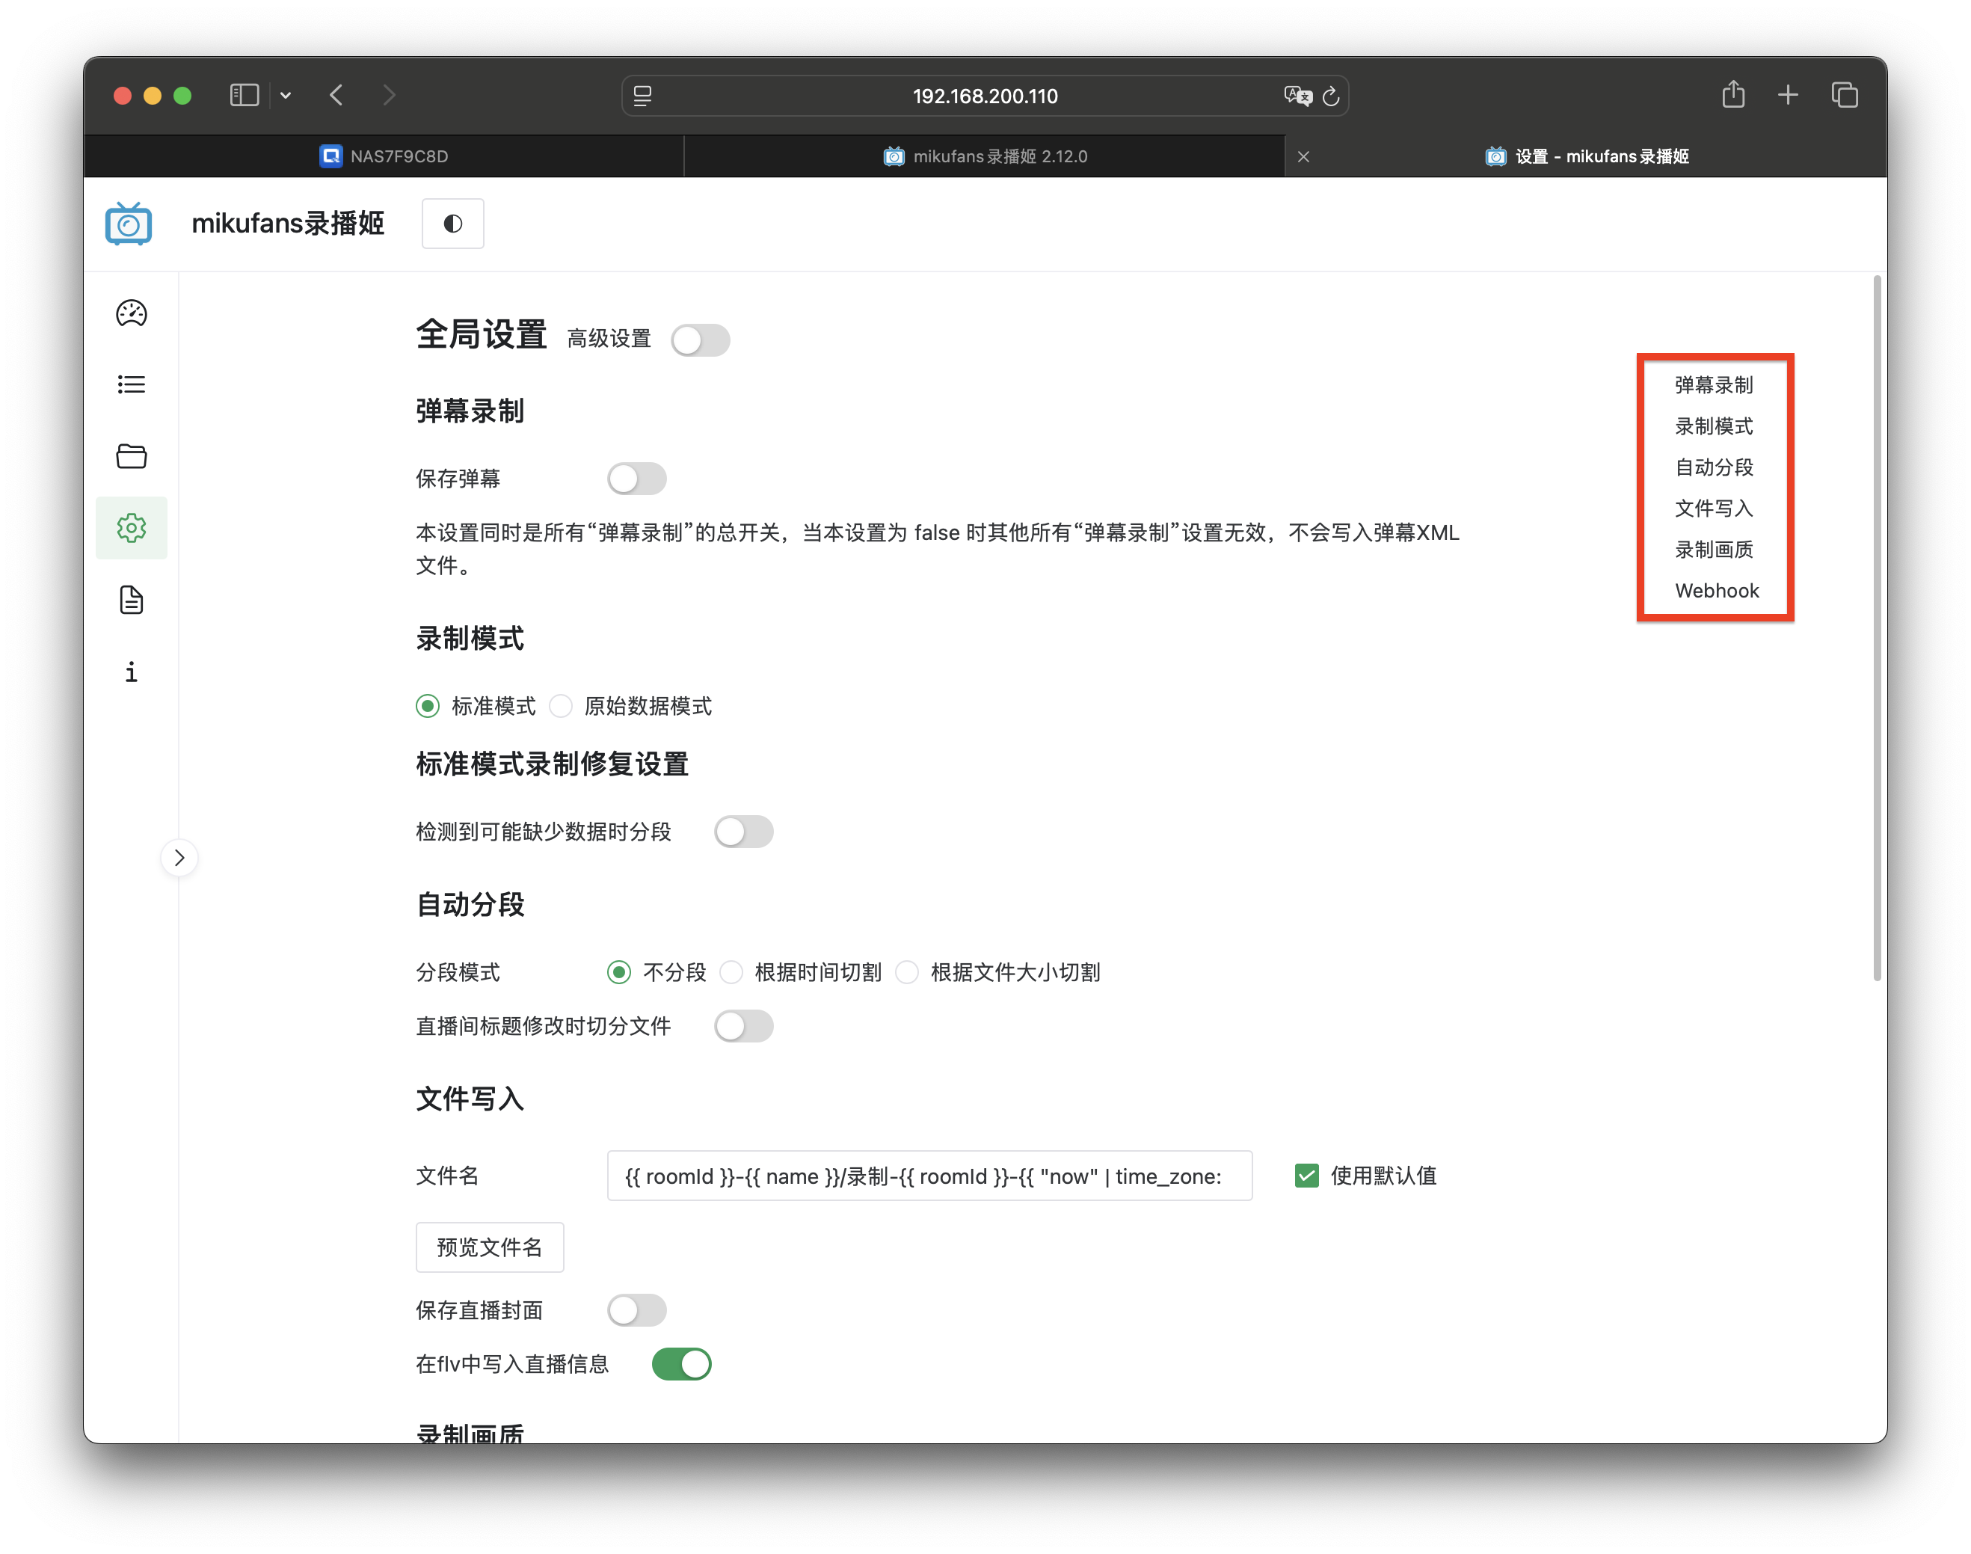Select the settings gear icon in sidebar
Image resolution: width=1971 pixels, height=1554 pixels.
(131, 528)
